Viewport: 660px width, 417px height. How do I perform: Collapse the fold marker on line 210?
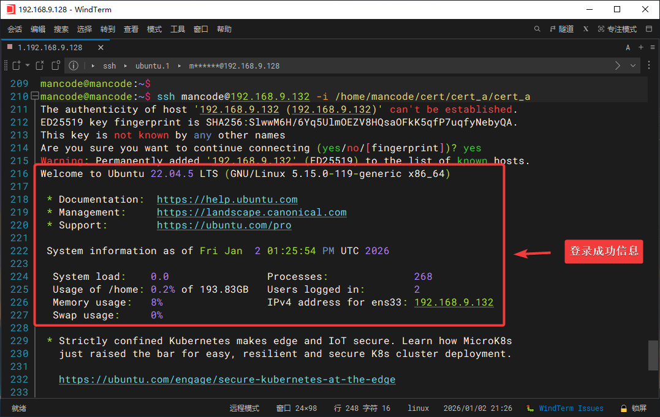tap(34, 96)
